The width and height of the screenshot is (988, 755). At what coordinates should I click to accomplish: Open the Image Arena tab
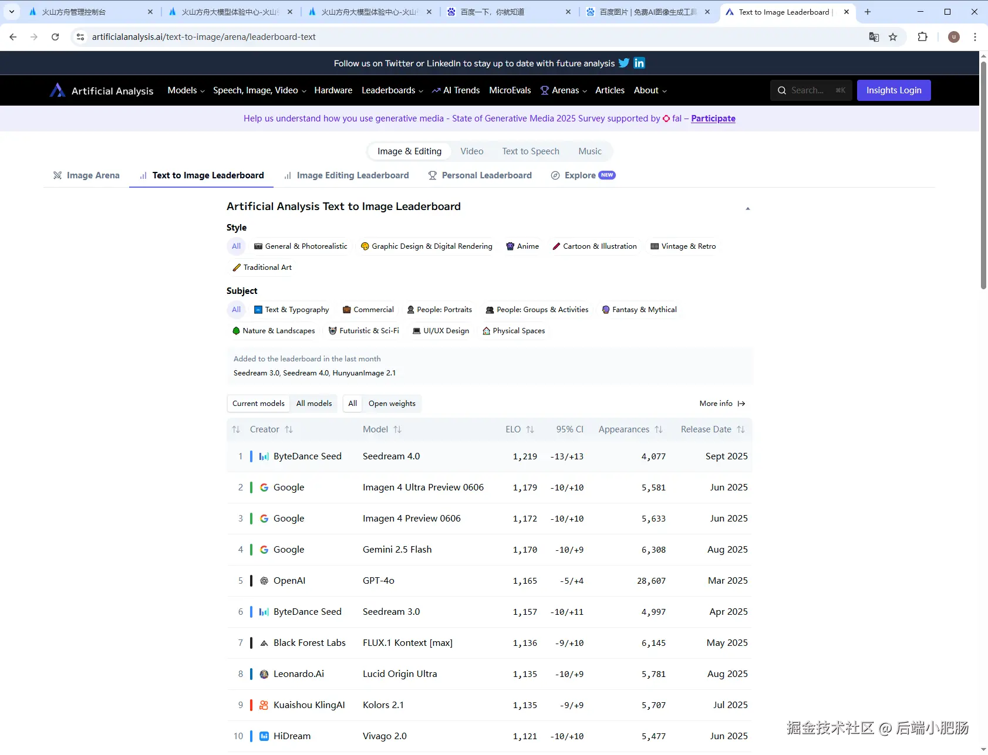point(86,175)
